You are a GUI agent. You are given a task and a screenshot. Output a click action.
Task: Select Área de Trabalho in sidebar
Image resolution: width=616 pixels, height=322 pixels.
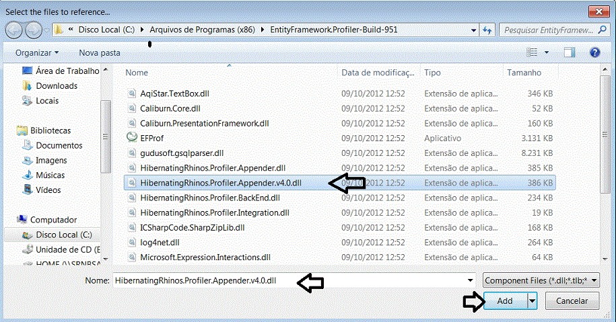(61, 71)
